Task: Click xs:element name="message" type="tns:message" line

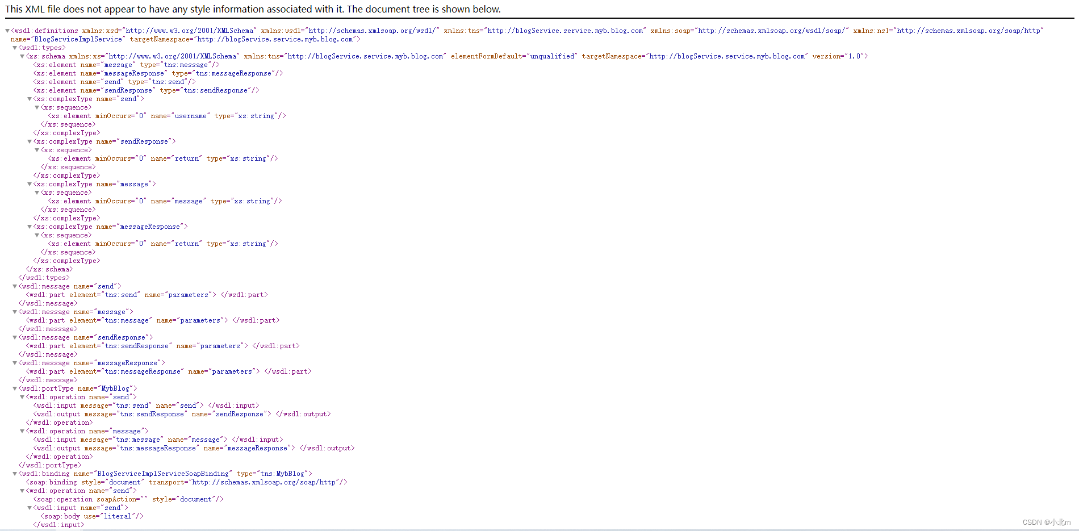Action: click(126, 65)
